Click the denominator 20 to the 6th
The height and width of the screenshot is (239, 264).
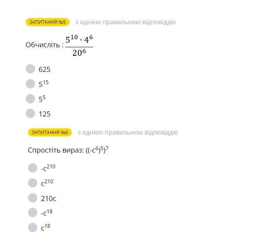[x=79, y=53]
